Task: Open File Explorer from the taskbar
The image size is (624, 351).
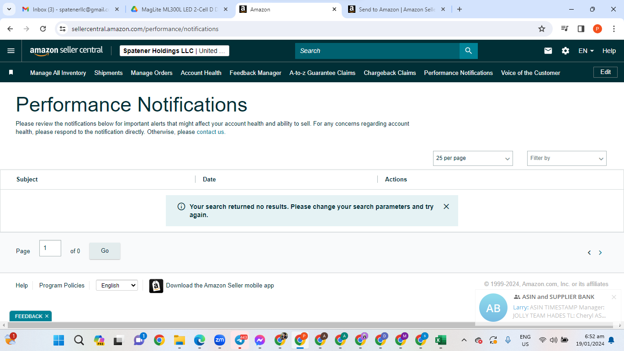Action: point(179,340)
